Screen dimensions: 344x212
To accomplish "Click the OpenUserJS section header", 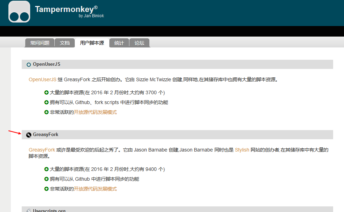I will pyautogui.click(x=177, y=64).
